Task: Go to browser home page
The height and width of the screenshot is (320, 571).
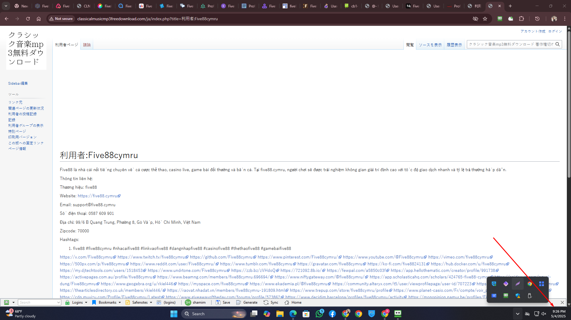Action: pos(39,19)
